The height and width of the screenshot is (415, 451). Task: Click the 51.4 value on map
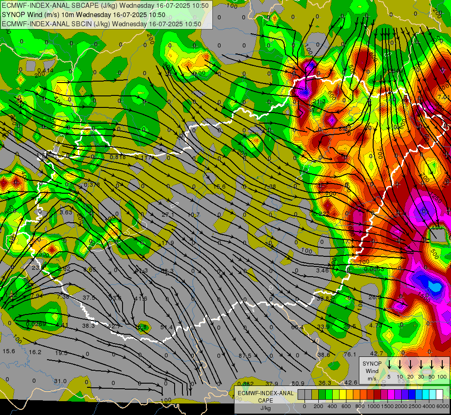click(167, 327)
